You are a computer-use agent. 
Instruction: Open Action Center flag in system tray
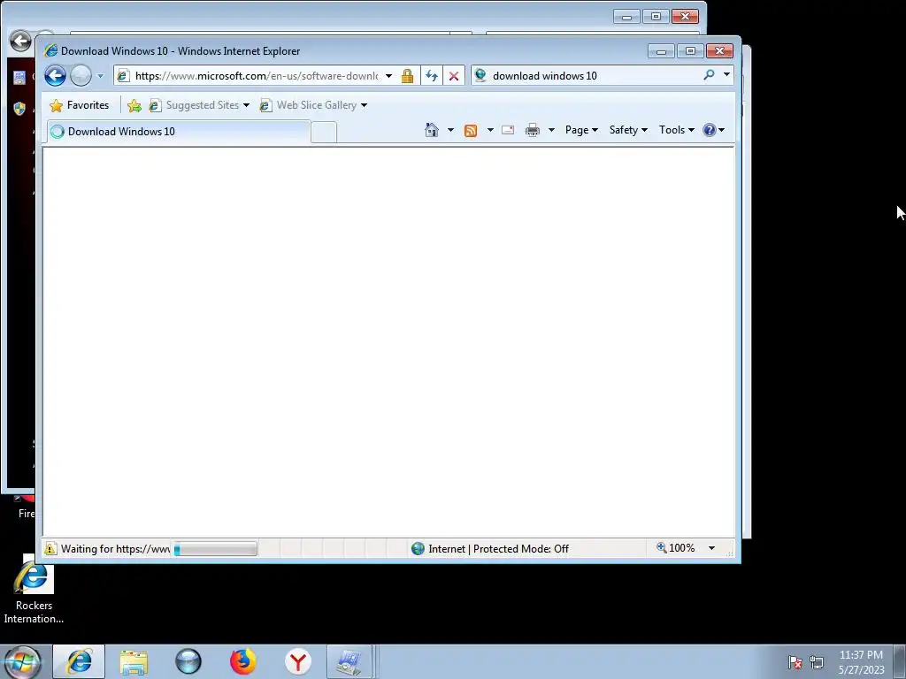tap(795, 662)
